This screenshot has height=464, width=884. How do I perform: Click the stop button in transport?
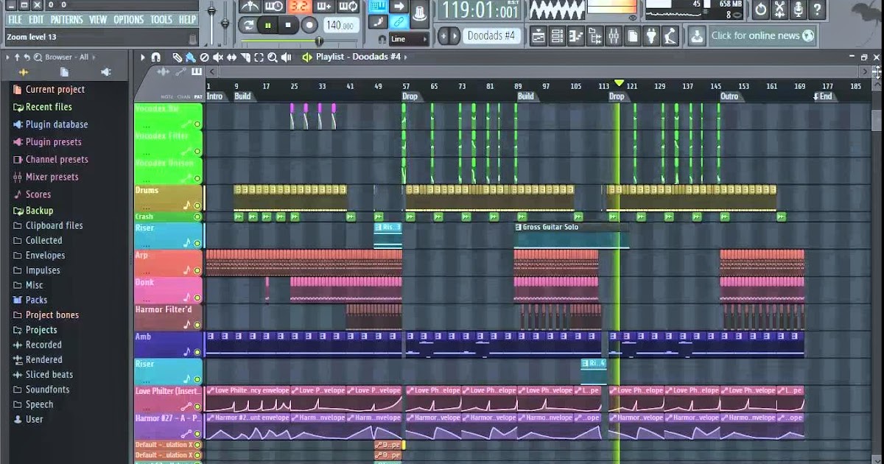(288, 25)
